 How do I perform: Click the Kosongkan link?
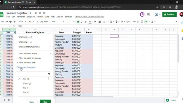click(31, 67)
